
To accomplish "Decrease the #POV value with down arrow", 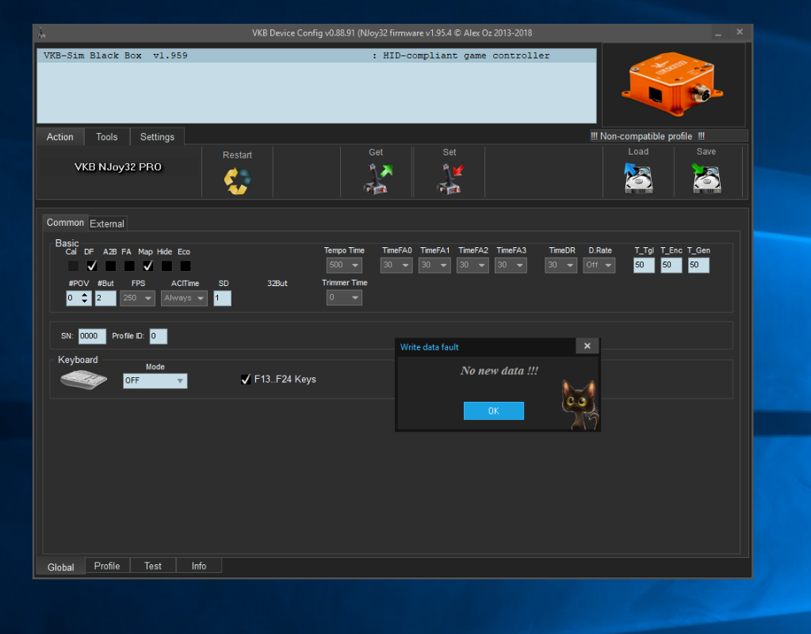I will pos(85,301).
